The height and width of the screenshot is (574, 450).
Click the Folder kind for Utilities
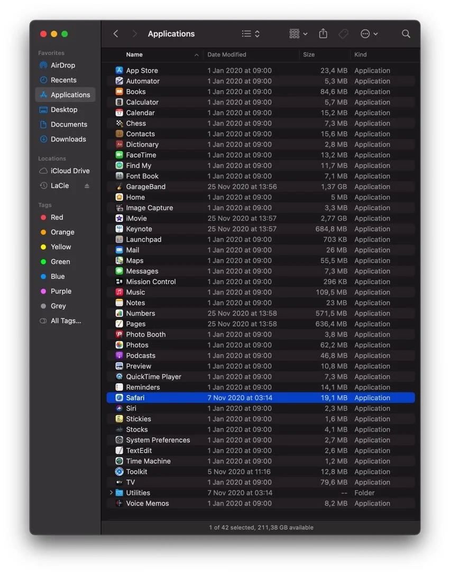pyautogui.click(x=364, y=493)
